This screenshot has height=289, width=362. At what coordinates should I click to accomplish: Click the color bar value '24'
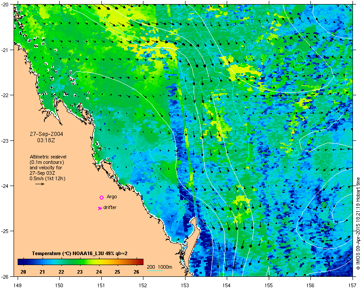99,272
